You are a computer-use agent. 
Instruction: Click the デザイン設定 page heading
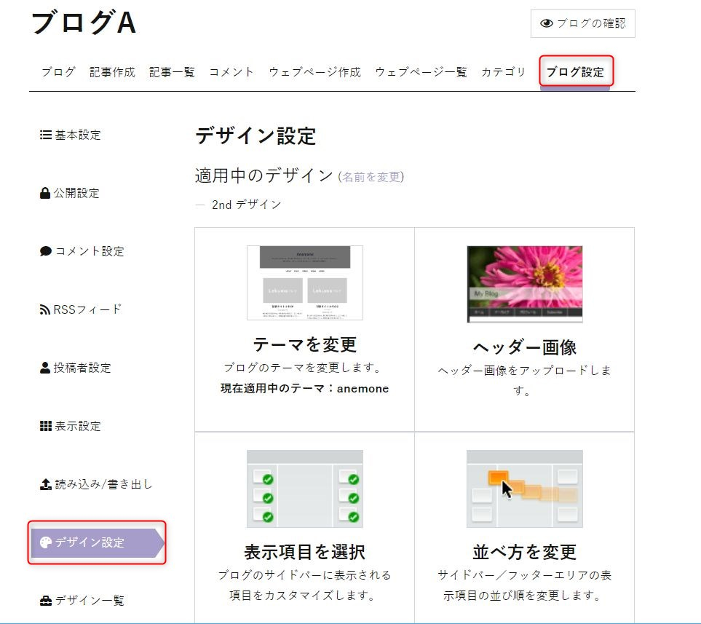[x=256, y=135]
